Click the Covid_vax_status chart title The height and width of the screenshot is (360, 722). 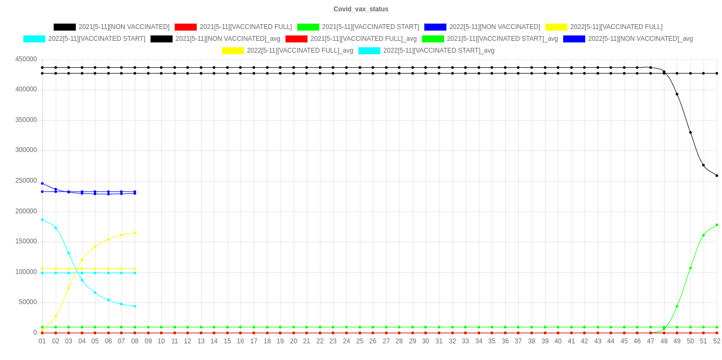(x=361, y=9)
